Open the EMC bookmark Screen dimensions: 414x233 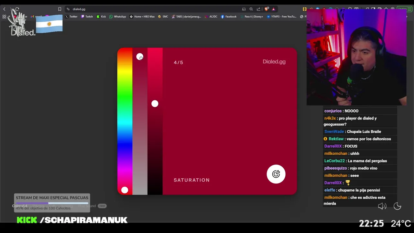coord(163,17)
